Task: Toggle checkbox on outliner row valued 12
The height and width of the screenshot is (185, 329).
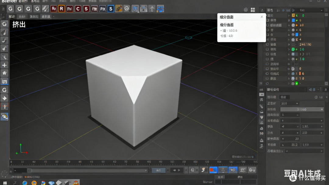Action: pyautogui.click(x=267, y=54)
